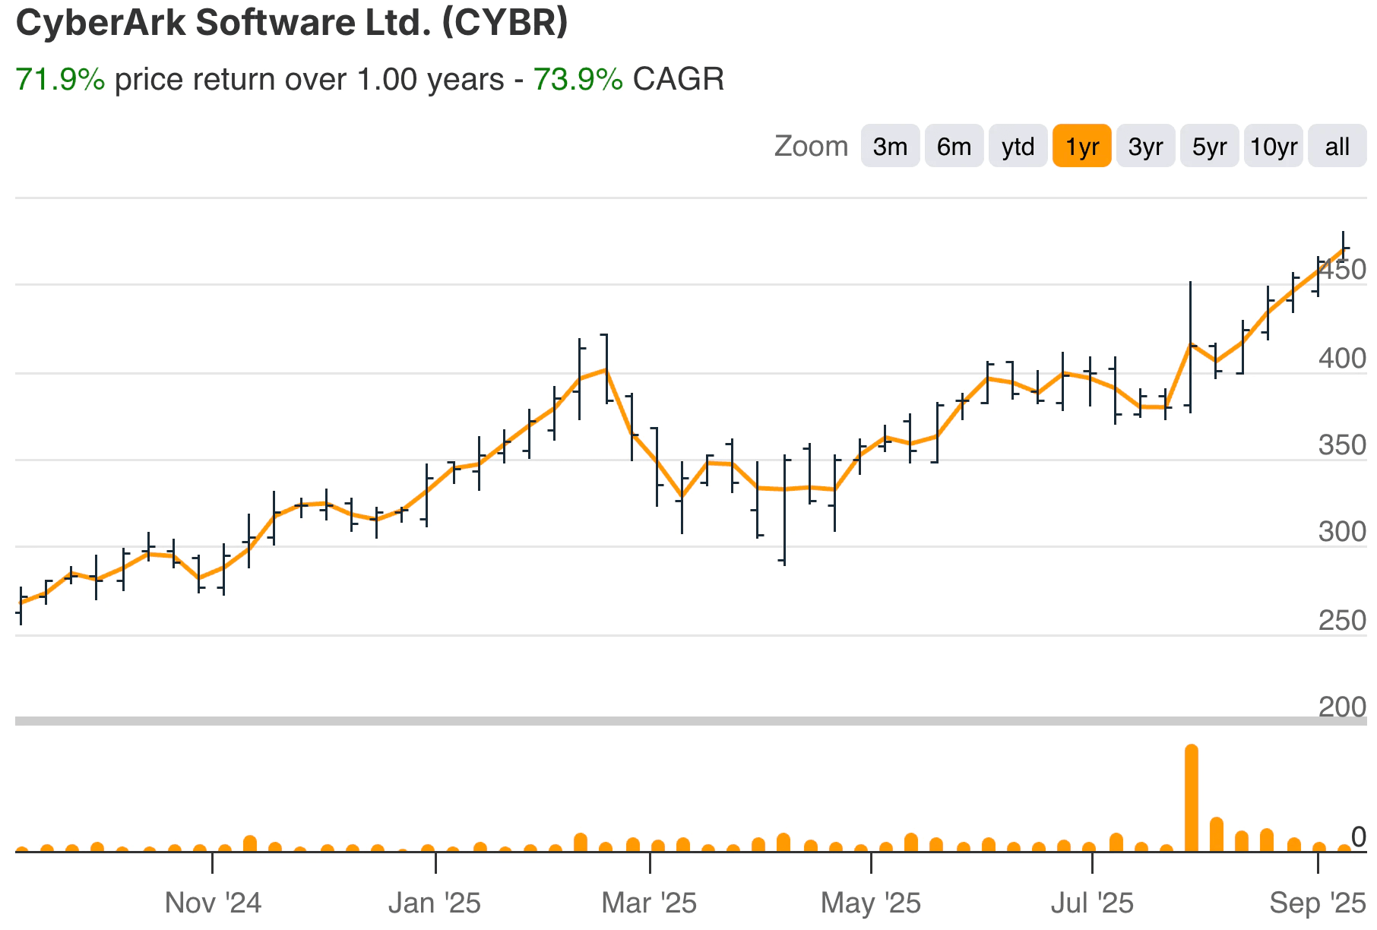
Task: Select the 3m zoom range button
Action: (890, 146)
